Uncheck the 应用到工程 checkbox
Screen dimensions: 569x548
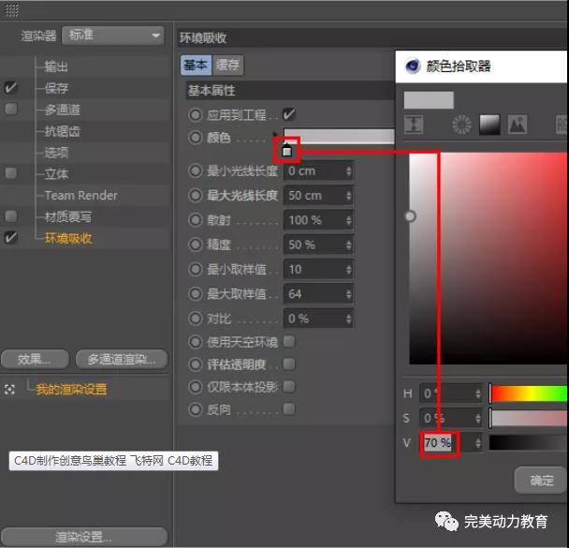pyautogui.click(x=289, y=114)
